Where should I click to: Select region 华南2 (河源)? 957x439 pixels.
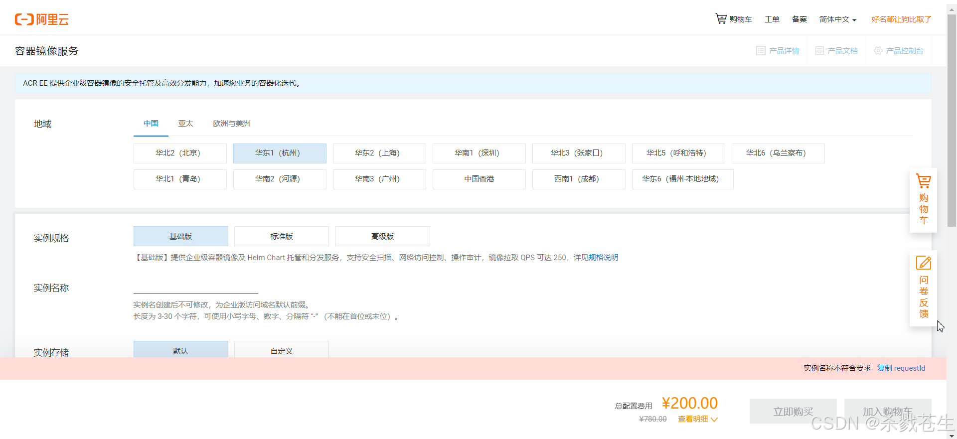[x=280, y=179]
